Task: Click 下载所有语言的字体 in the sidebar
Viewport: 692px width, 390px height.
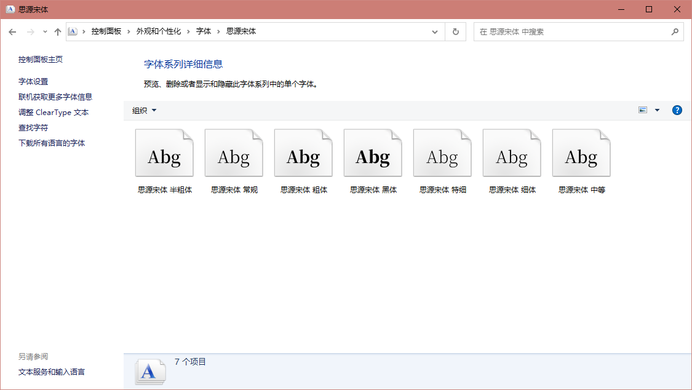Action: (x=52, y=143)
